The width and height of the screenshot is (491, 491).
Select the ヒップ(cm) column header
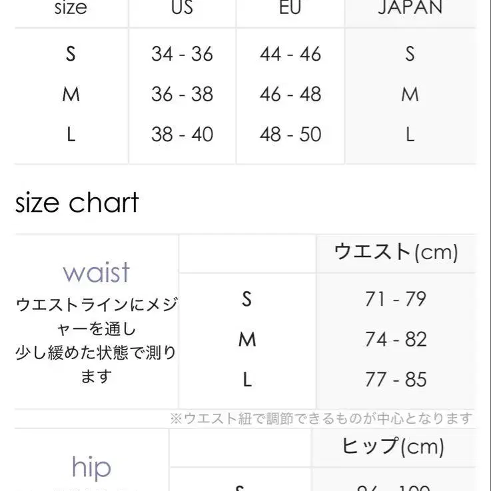[x=392, y=447]
